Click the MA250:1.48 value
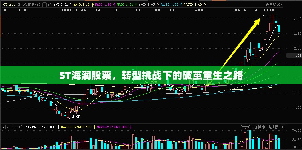 [193, 4]
